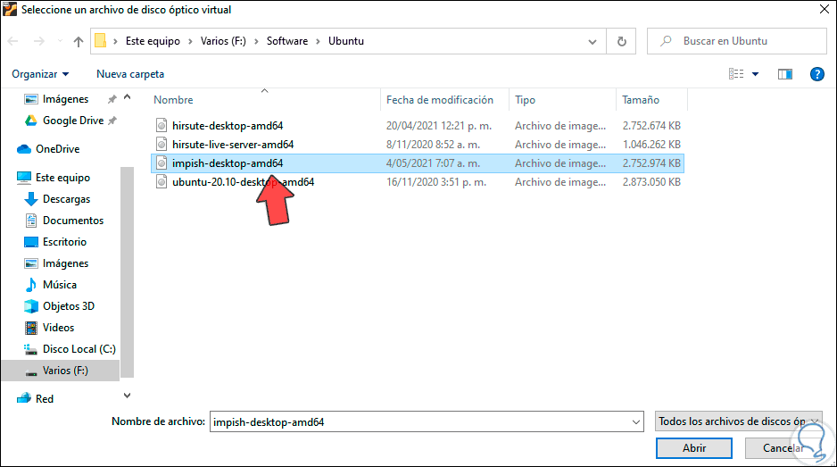Change the view with the view icon
This screenshot has height=467, width=837.
pos(736,74)
